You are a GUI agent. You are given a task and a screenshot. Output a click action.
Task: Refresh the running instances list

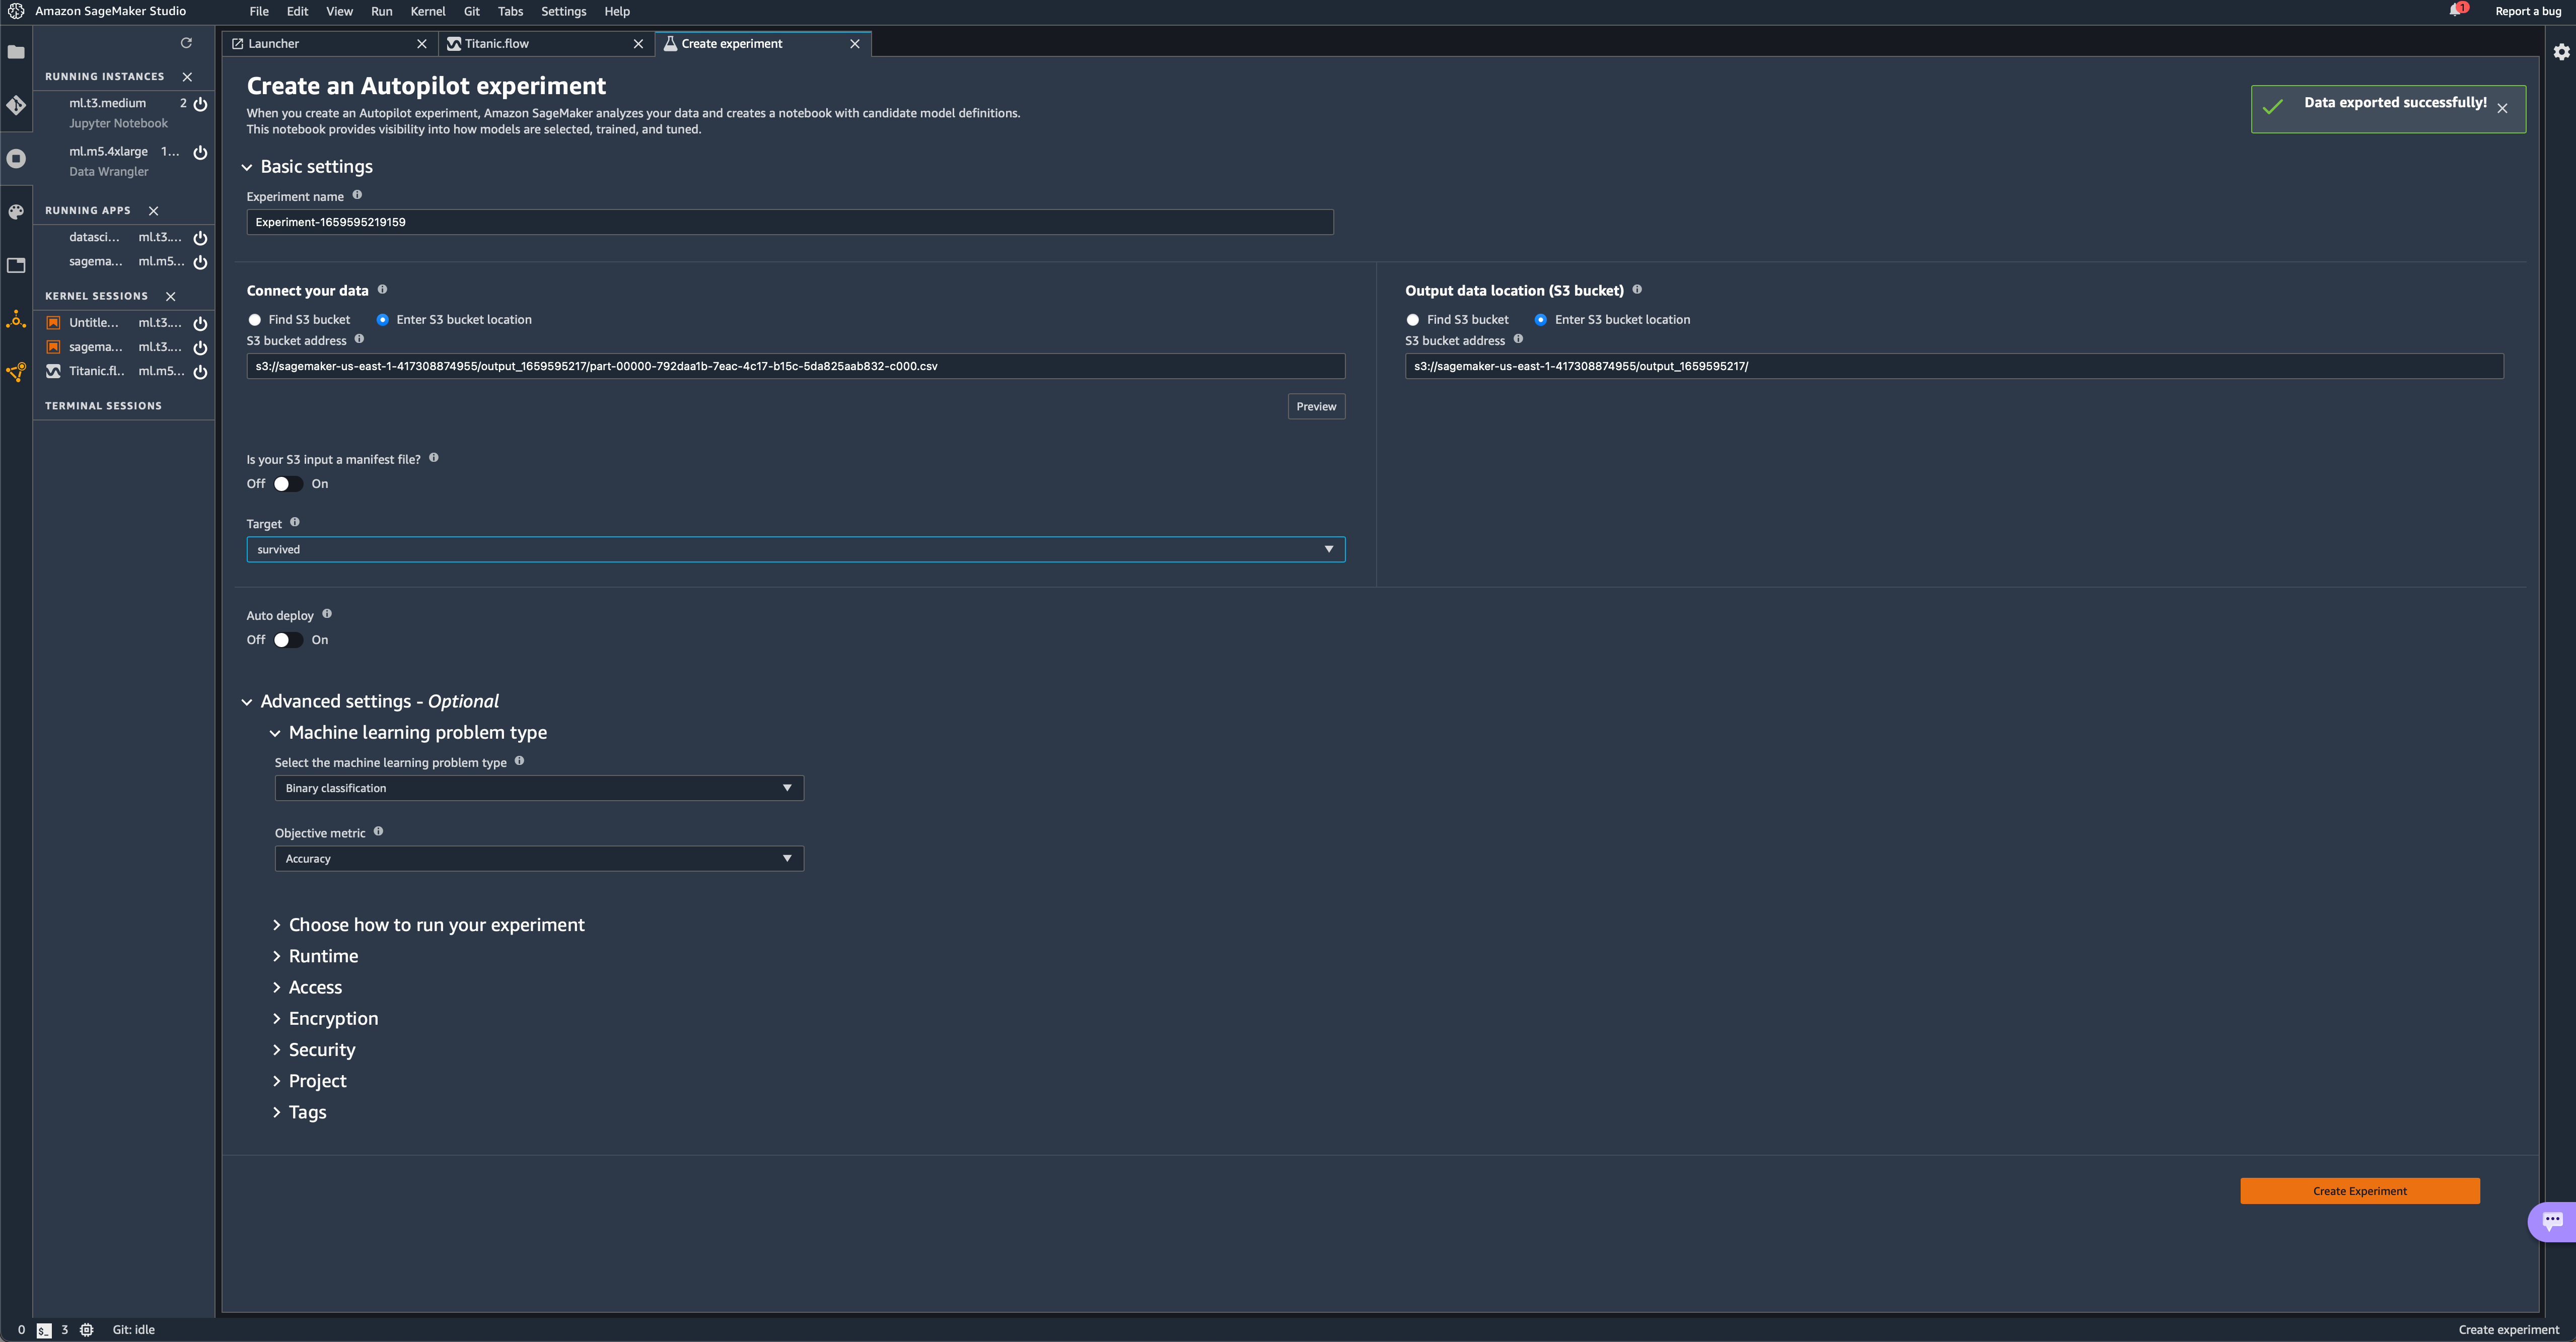coord(186,43)
